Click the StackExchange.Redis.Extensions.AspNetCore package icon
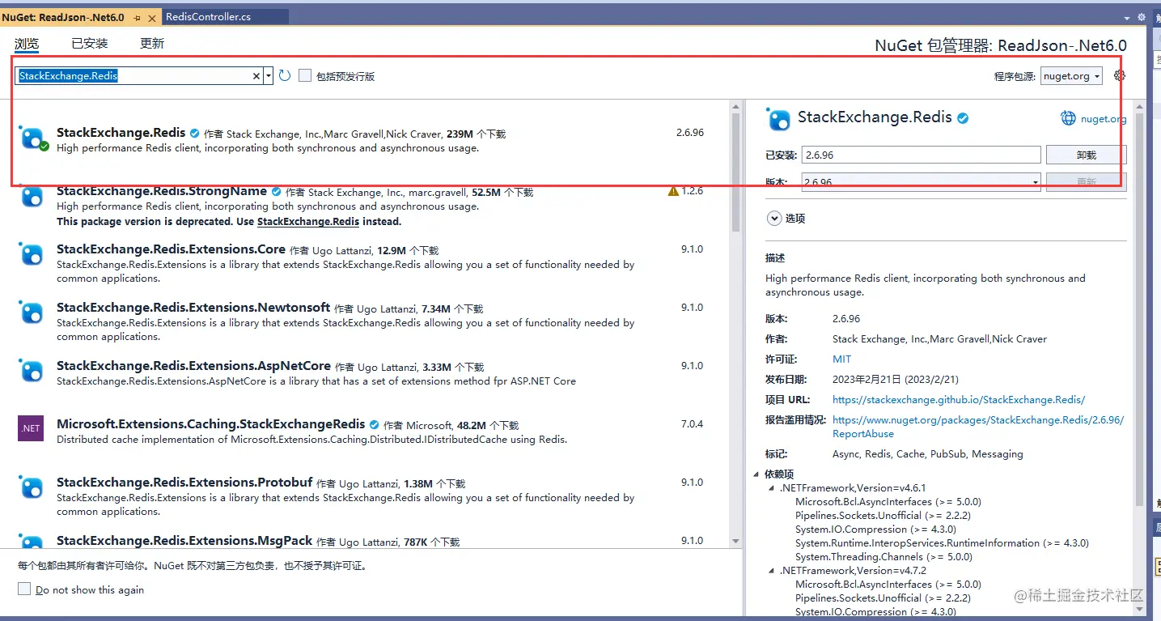The height and width of the screenshot is (621, 1161). tap(32, 371)
